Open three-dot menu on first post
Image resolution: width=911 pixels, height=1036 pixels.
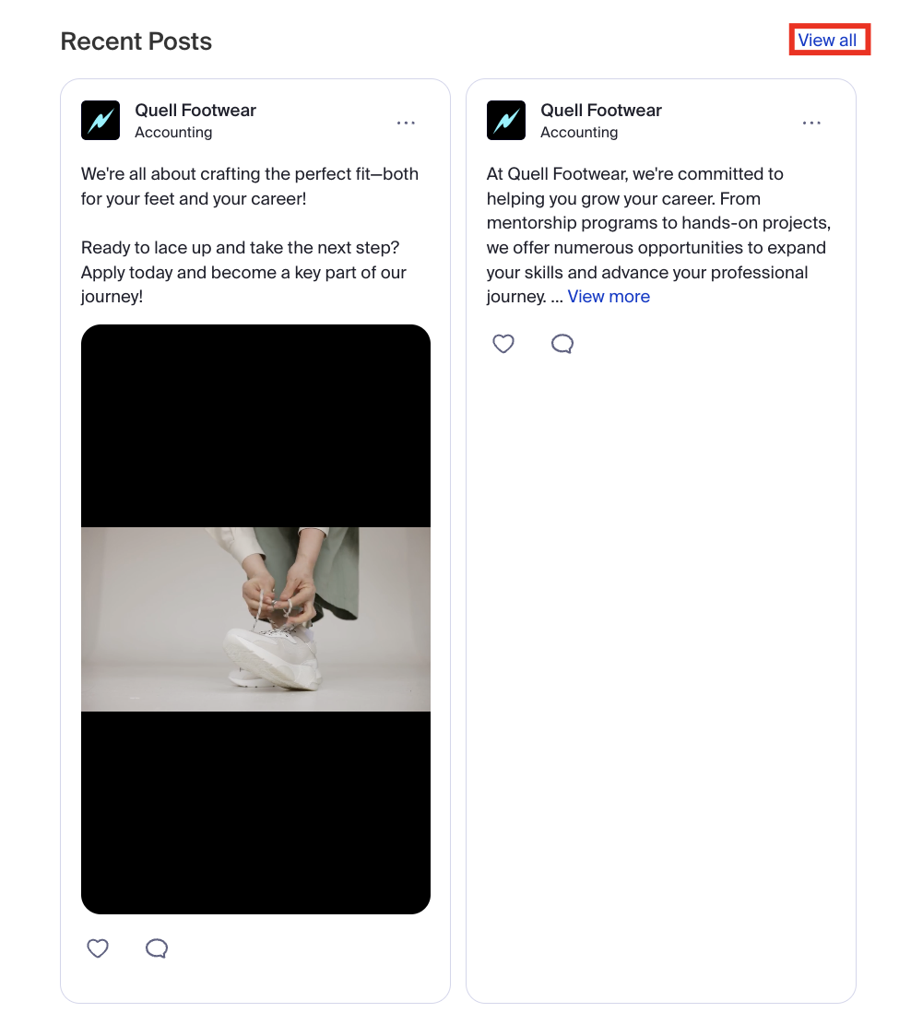coord(406,123)
